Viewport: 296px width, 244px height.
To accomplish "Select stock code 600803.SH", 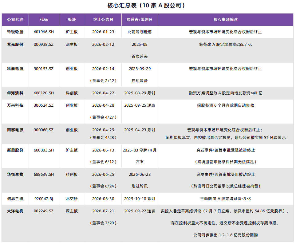I will [x=44, y=150].
